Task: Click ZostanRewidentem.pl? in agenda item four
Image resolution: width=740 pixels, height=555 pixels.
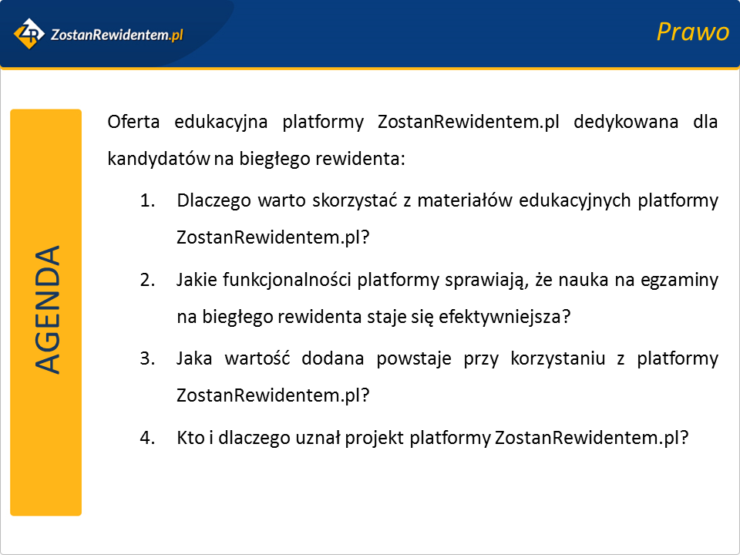Action: 590,437
